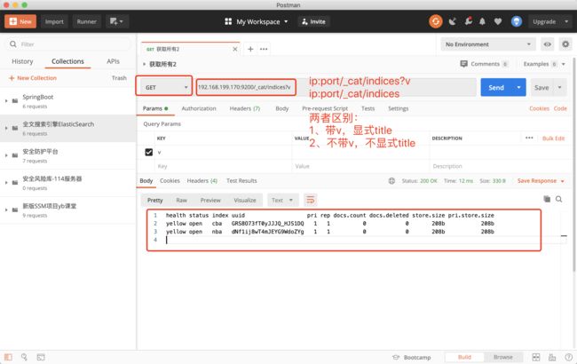Screen dimensions: 577x364
Task: Open the notifications bell
Action: (482, 21)
